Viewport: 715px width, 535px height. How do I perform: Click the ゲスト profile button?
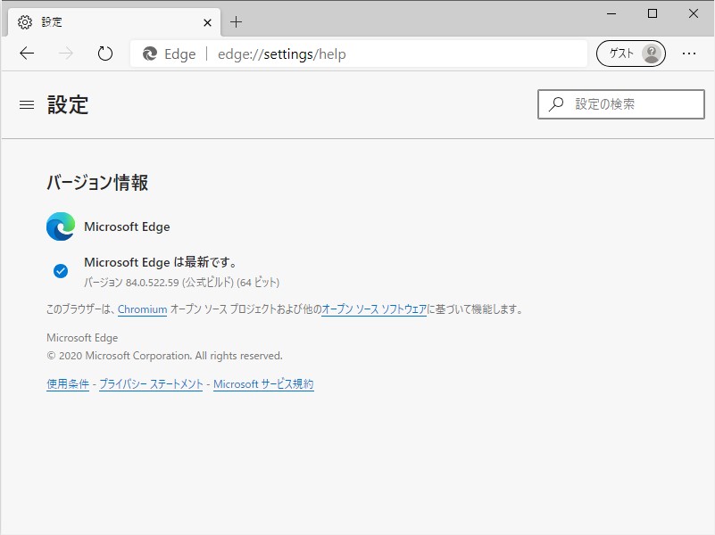coord(630,53)
